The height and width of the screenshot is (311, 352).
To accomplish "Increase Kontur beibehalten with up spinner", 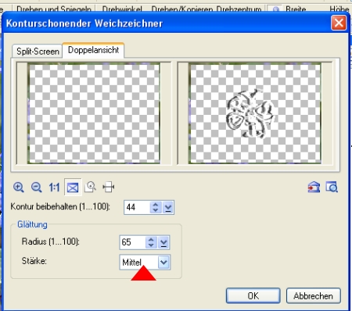I will (x=156, y=205).
